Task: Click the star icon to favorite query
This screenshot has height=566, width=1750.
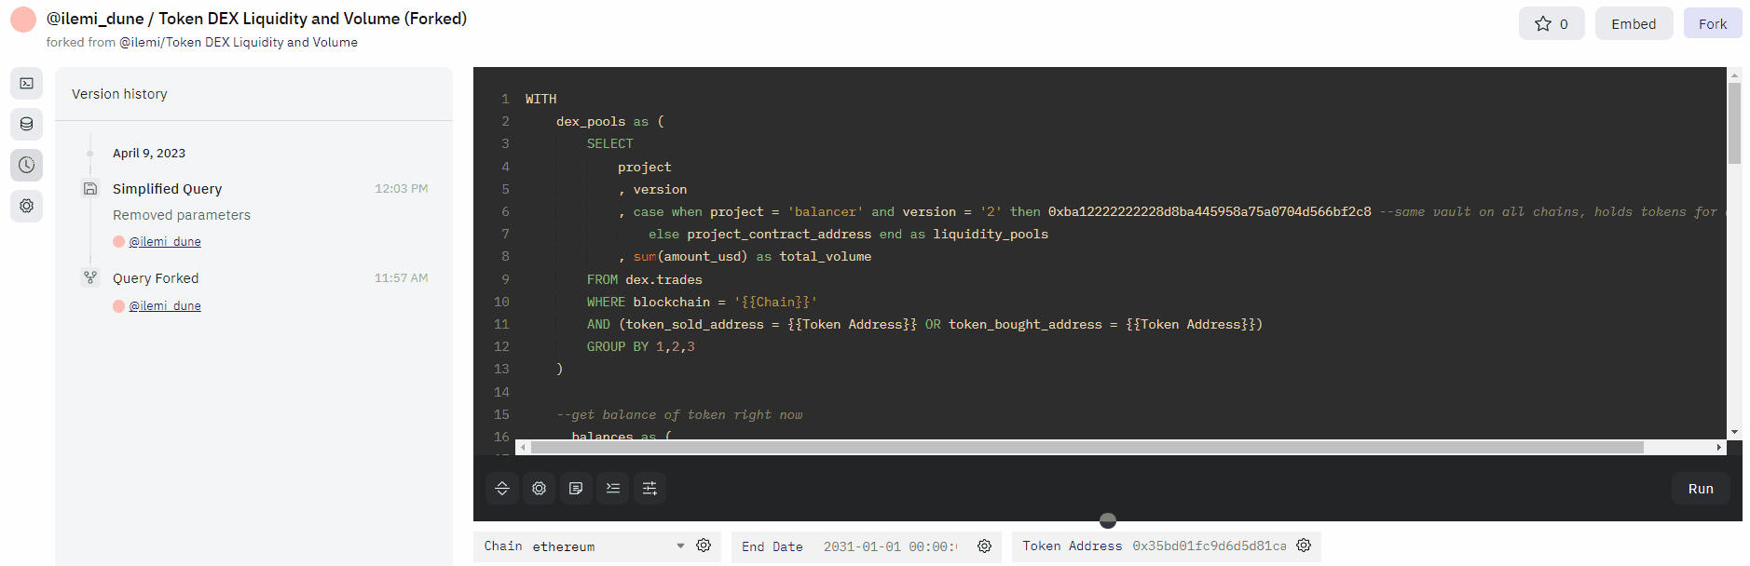Action: point(1543,23)
